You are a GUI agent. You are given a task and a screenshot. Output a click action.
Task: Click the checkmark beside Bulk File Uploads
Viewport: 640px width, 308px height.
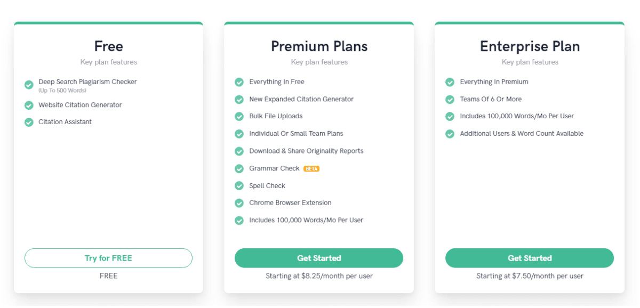coord(239,116)
